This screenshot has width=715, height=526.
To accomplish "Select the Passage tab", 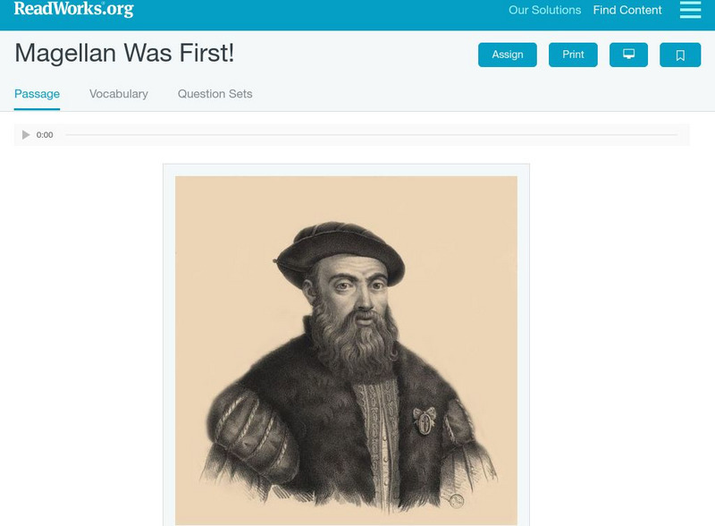I will 37,94.
